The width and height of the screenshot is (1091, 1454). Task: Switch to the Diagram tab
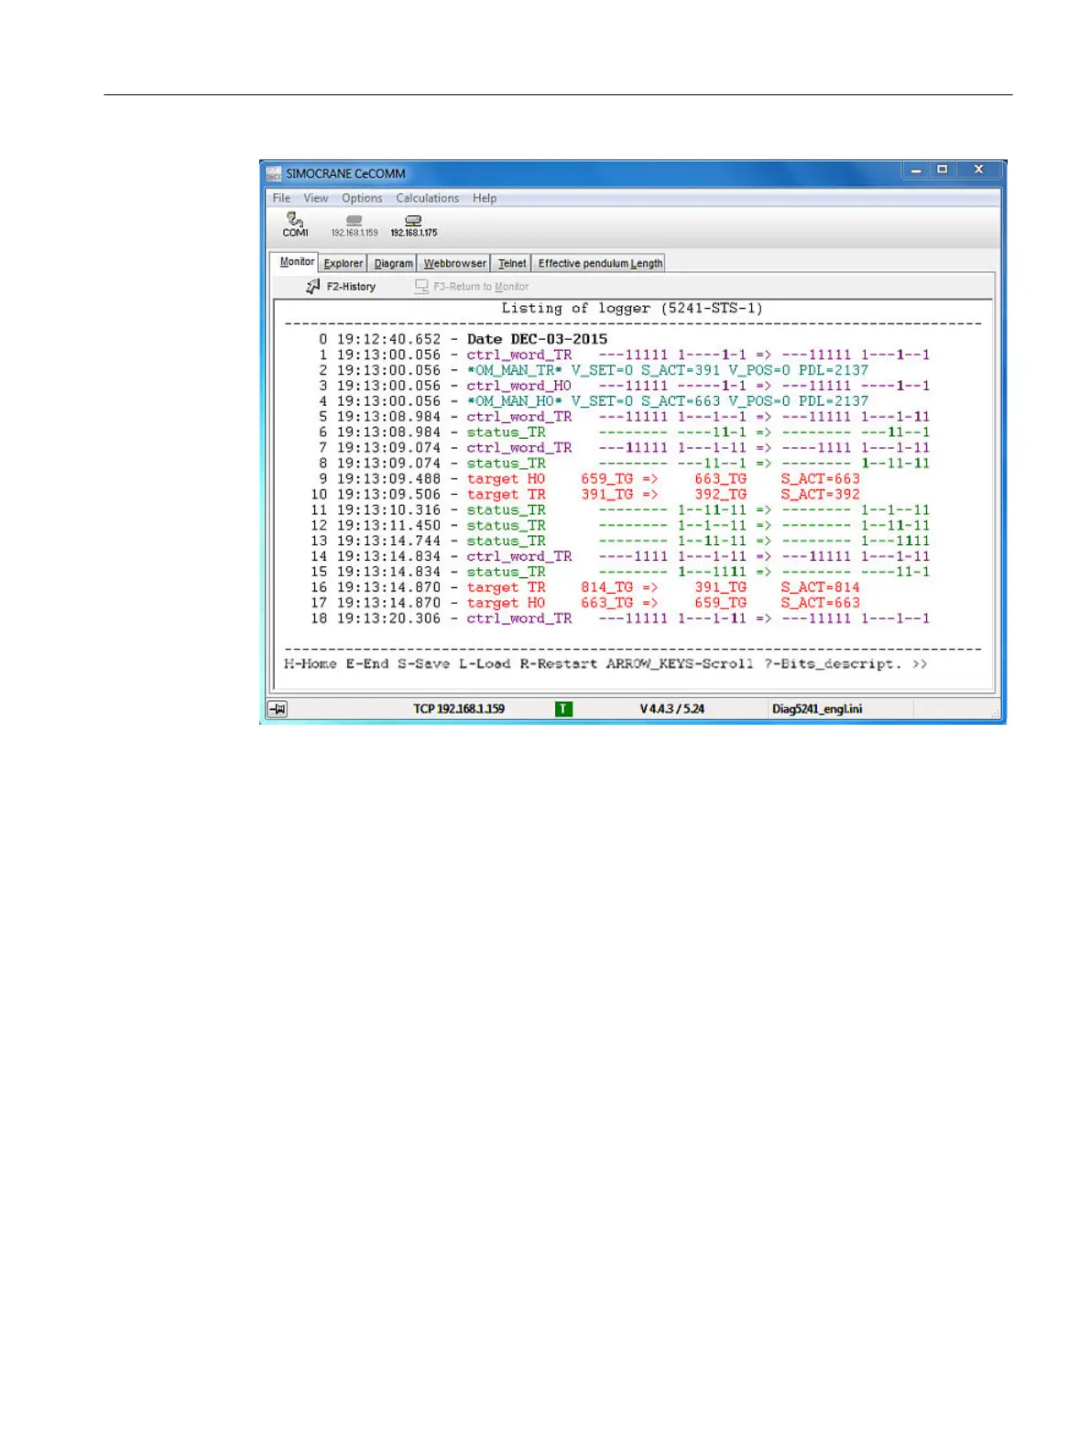coord(393,264)
